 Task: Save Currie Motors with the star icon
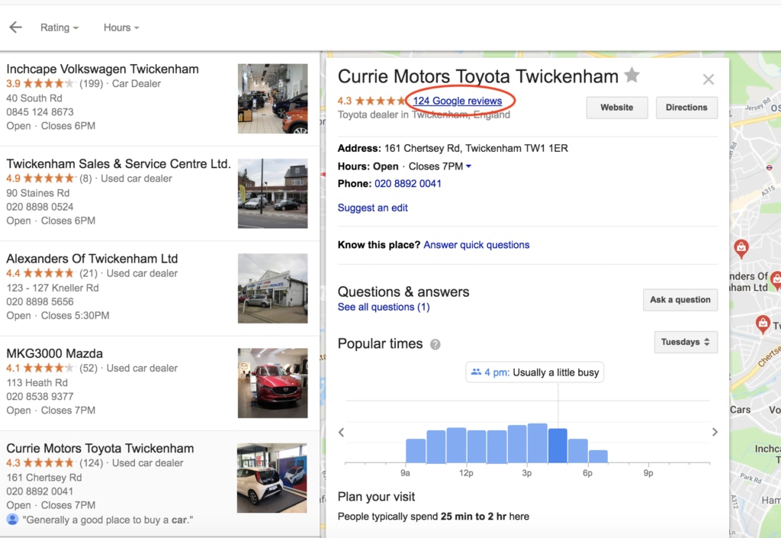(x=632, y=75)
